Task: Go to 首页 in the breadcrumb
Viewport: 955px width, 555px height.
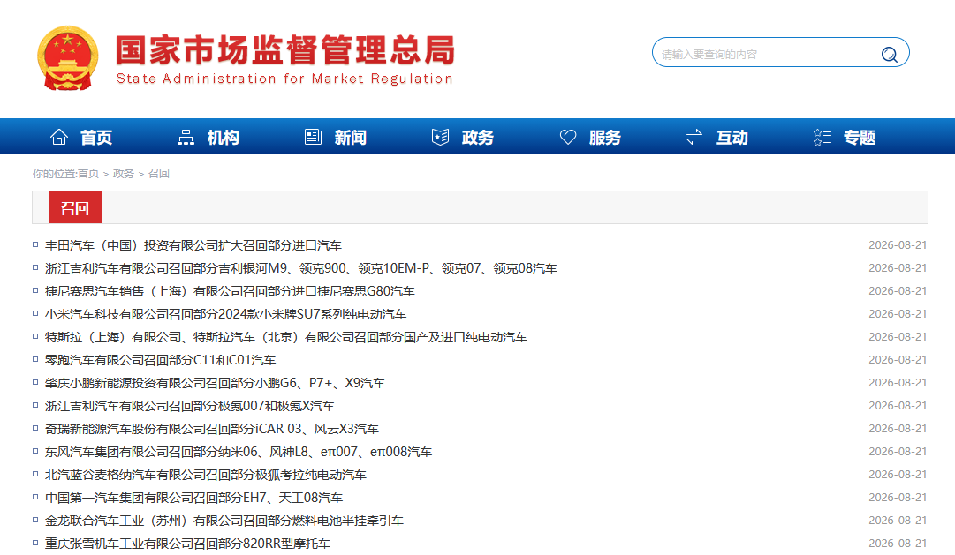Action: pos(88,174)
